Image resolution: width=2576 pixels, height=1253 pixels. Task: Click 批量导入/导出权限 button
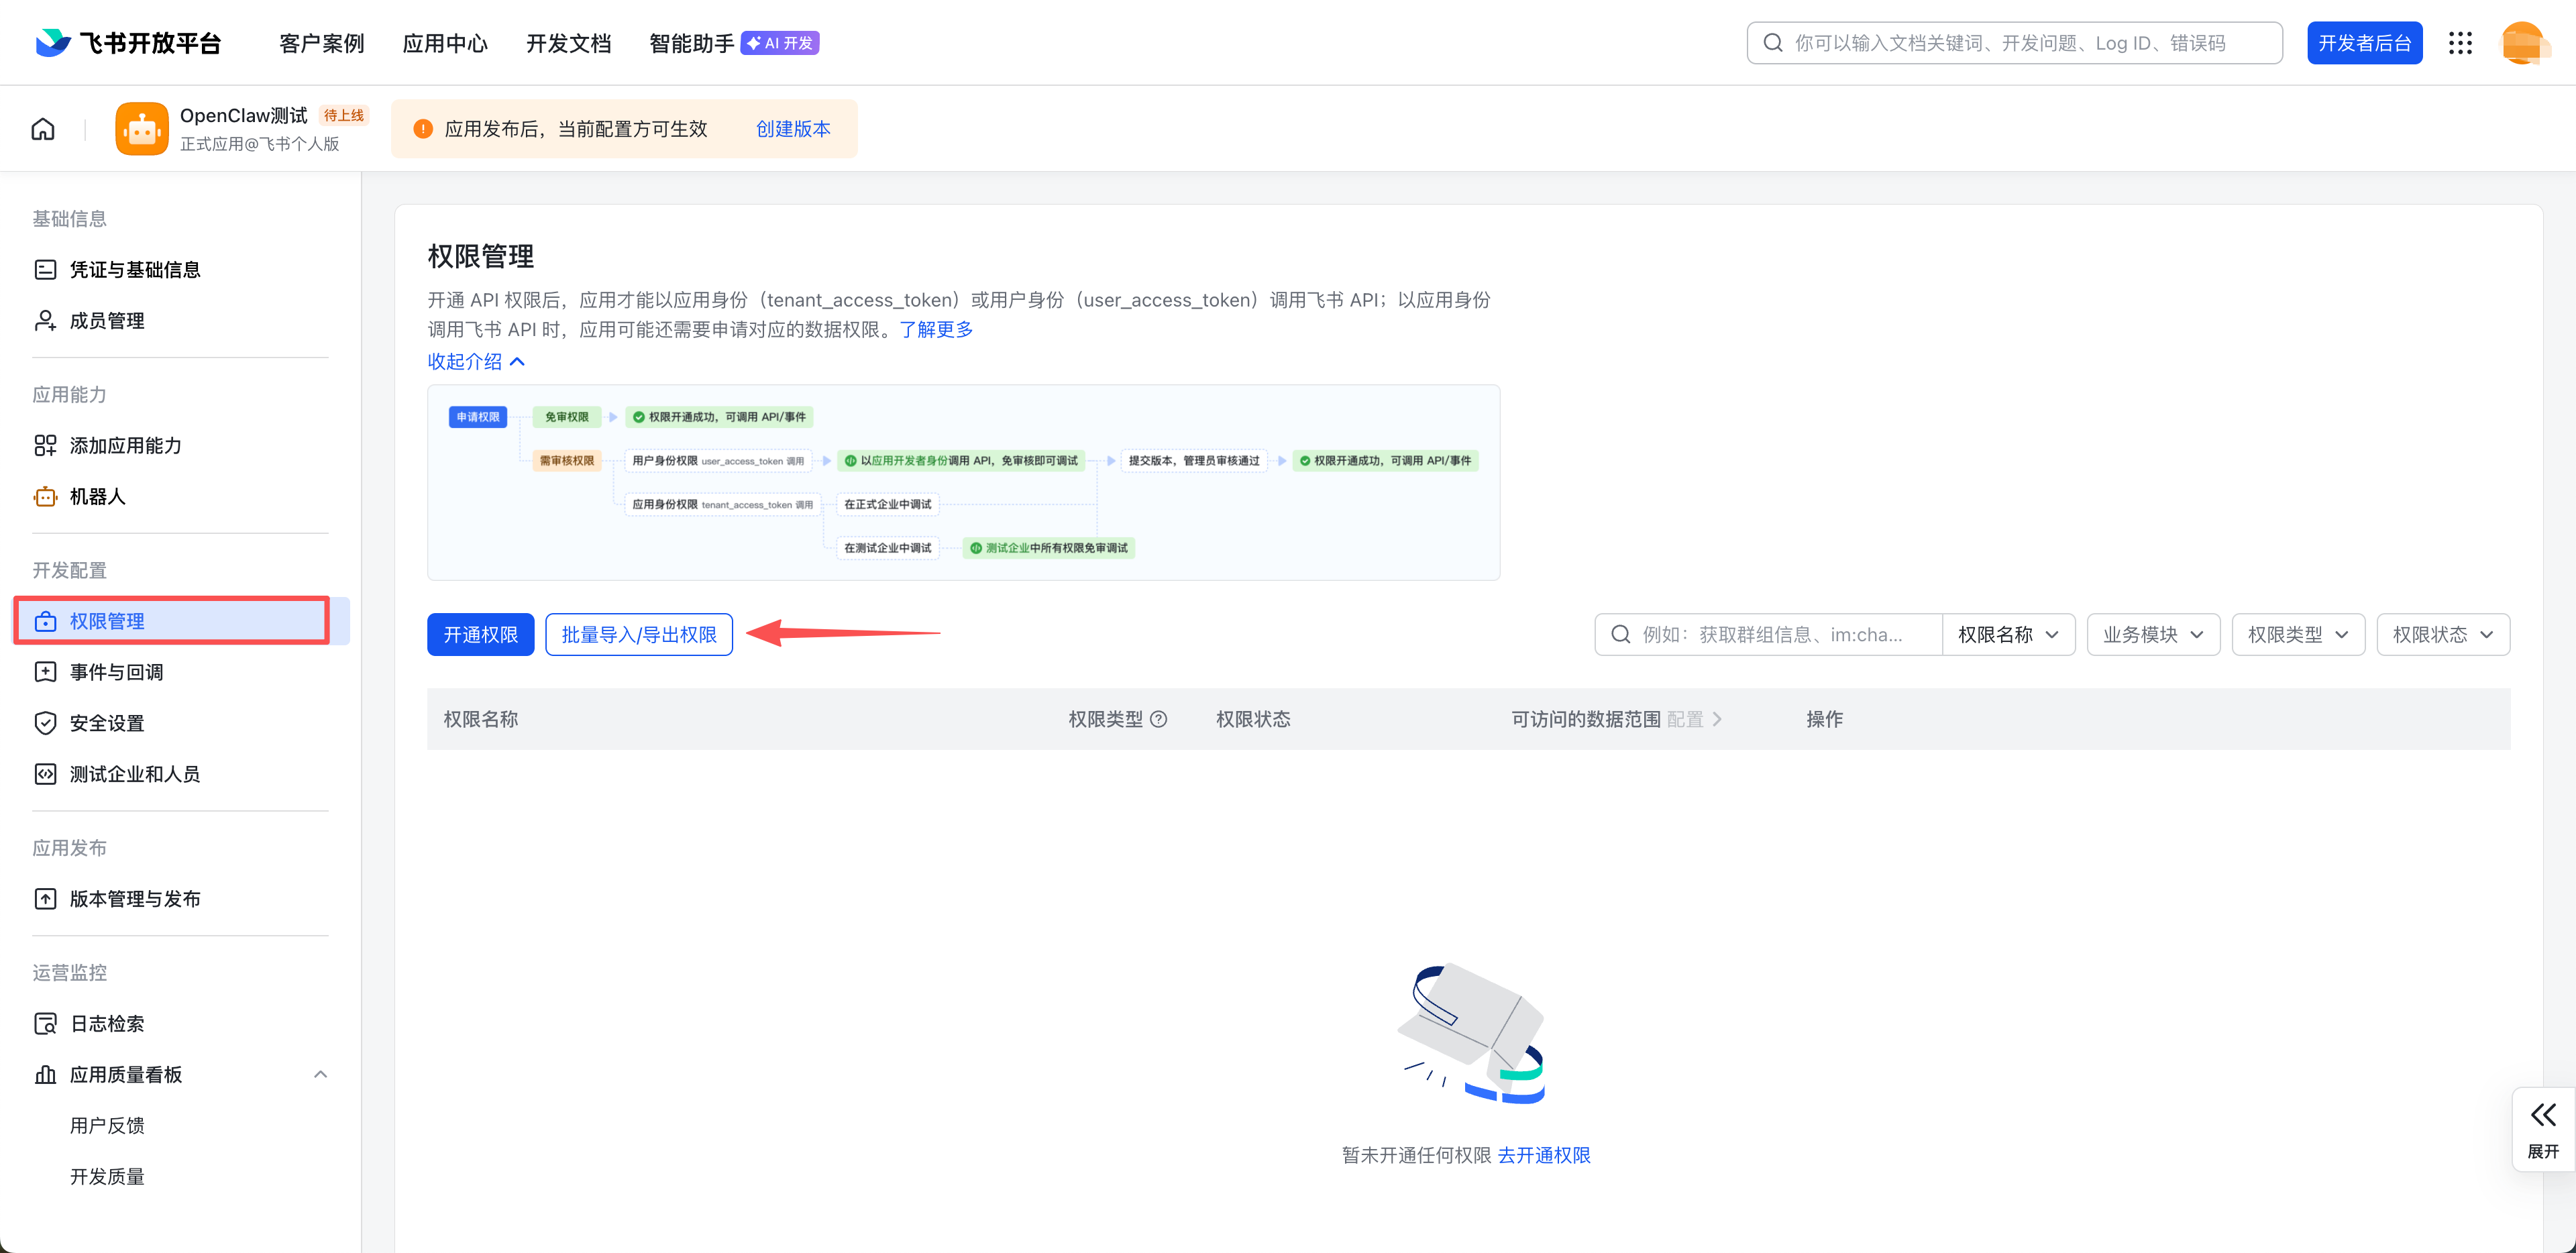point(639,635)
